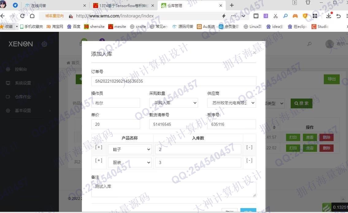Click the 订单号 input field
Image resolution: width=348 pixels, height=213 pixels.
click(x=174, y=81)
